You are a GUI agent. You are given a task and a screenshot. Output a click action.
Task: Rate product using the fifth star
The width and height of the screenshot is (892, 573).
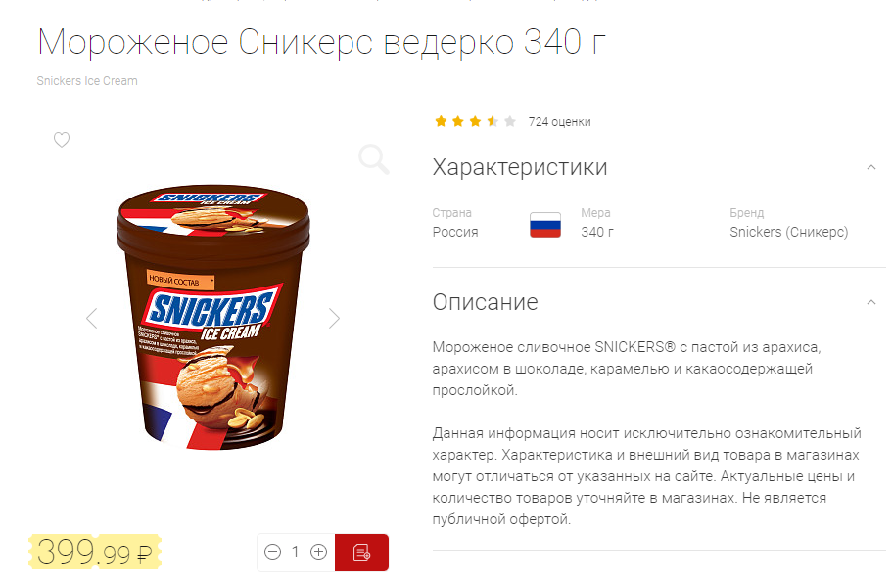(510, 121)
